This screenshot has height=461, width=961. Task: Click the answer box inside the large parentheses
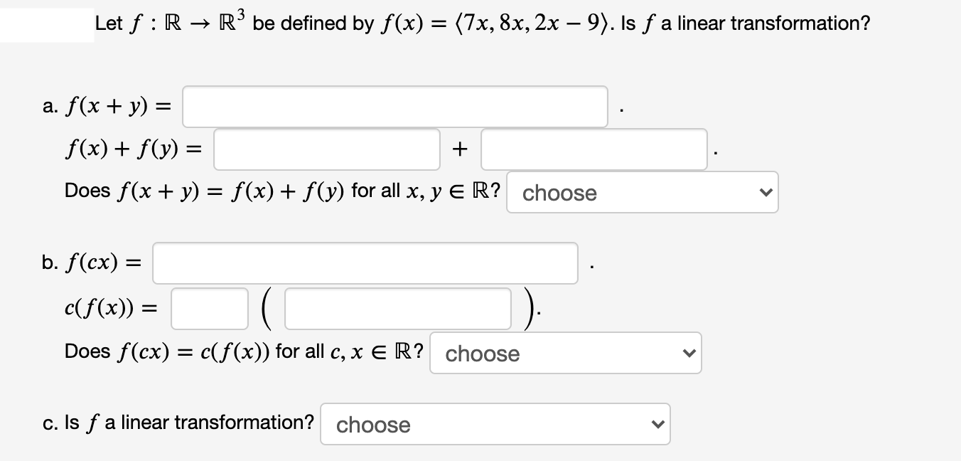(x=397, y=307)
